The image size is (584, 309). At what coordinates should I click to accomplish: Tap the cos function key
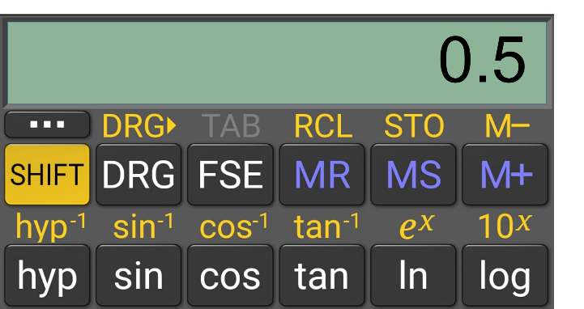[230, 276]
